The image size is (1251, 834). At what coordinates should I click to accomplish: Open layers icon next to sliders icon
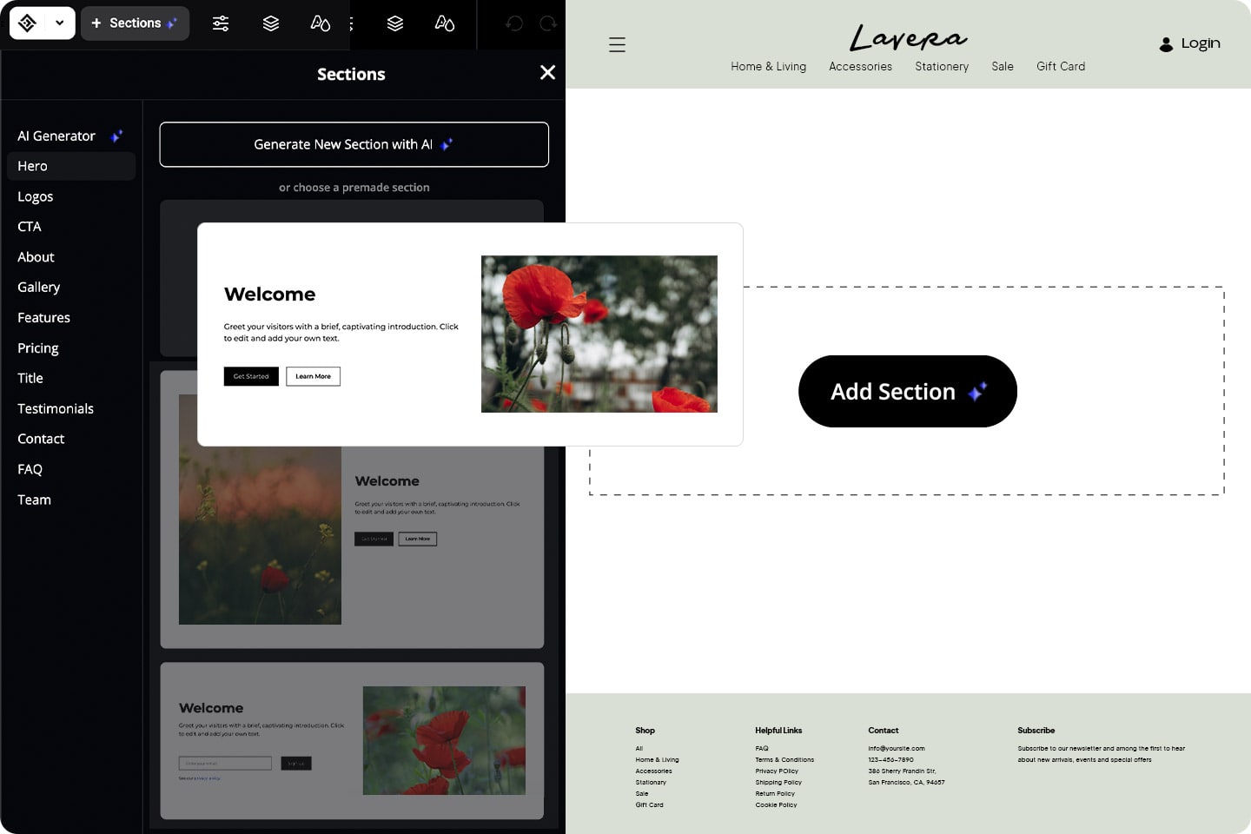pyautogui.click(x=271, y=23)
